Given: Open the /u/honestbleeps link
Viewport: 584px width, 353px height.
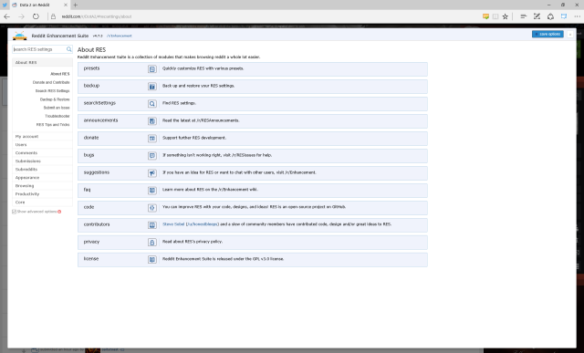Looking at the screenshot, I should pyautogui.click(x=203, y=224).
